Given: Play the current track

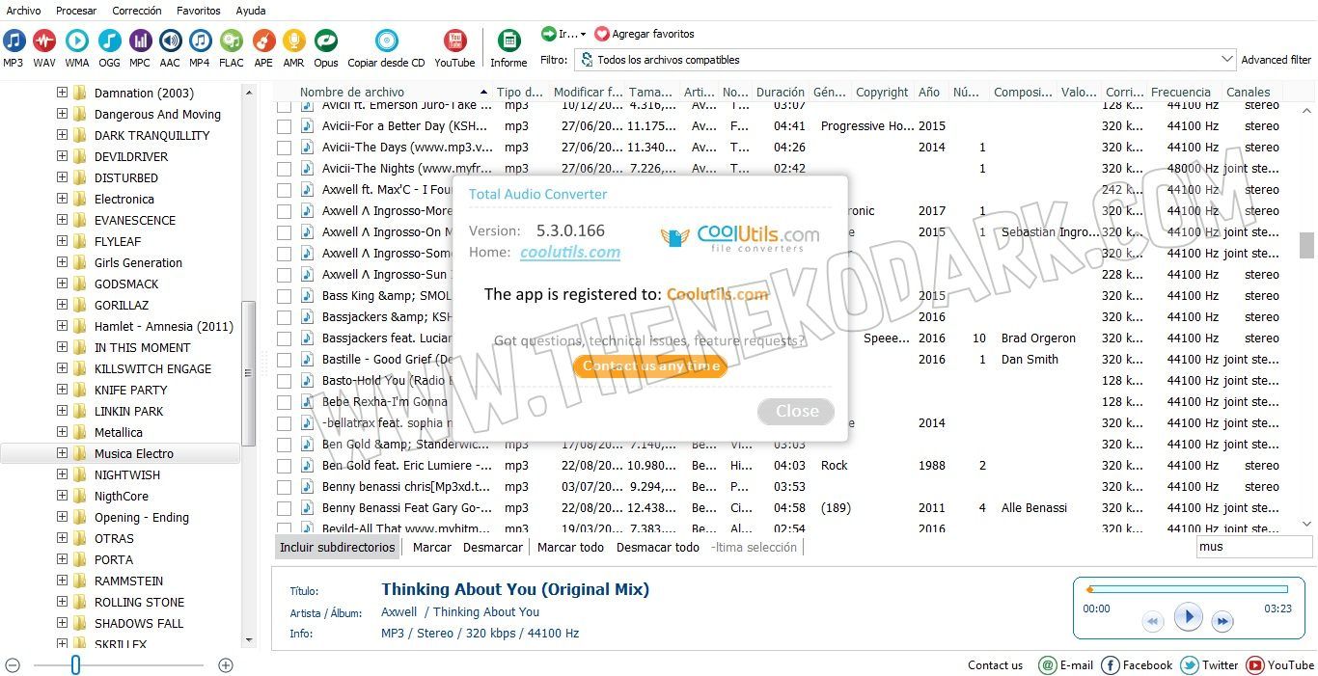Looking at the screenshot, I should point(1188,616).
